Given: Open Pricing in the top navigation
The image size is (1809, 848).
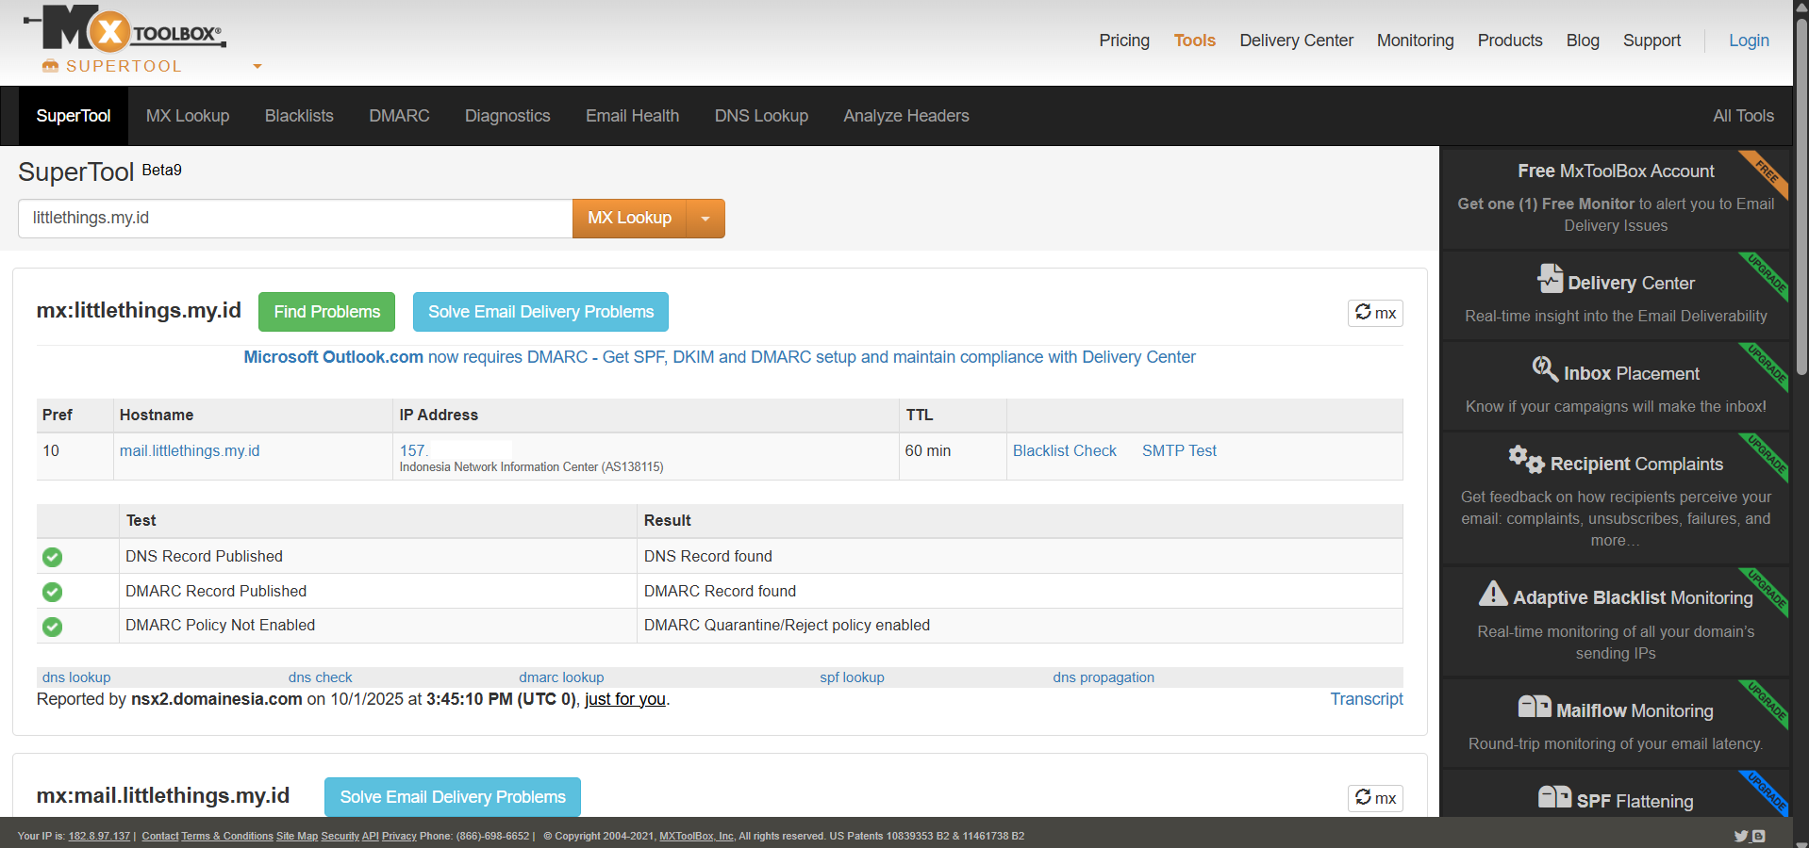Looking at the screenshot, I should click(x=1124, y=41).
